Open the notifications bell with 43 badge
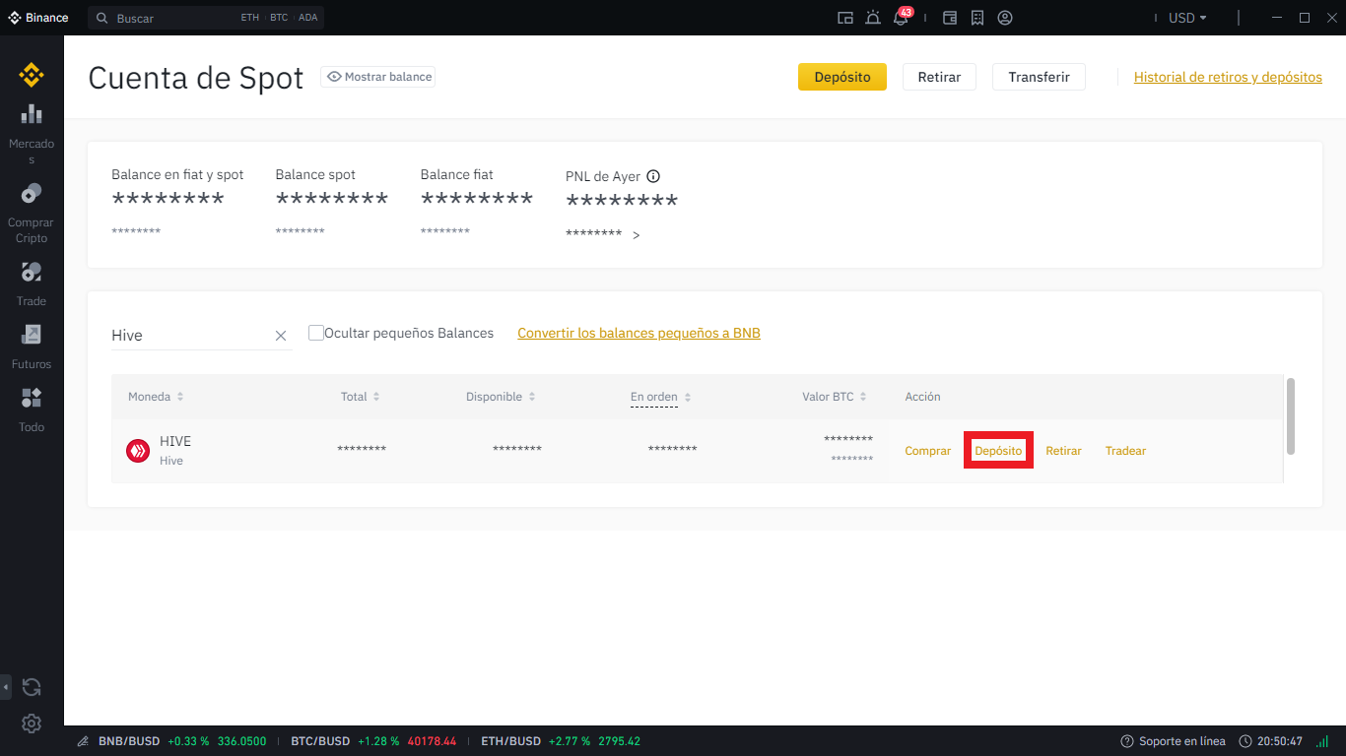 [901, 18]
